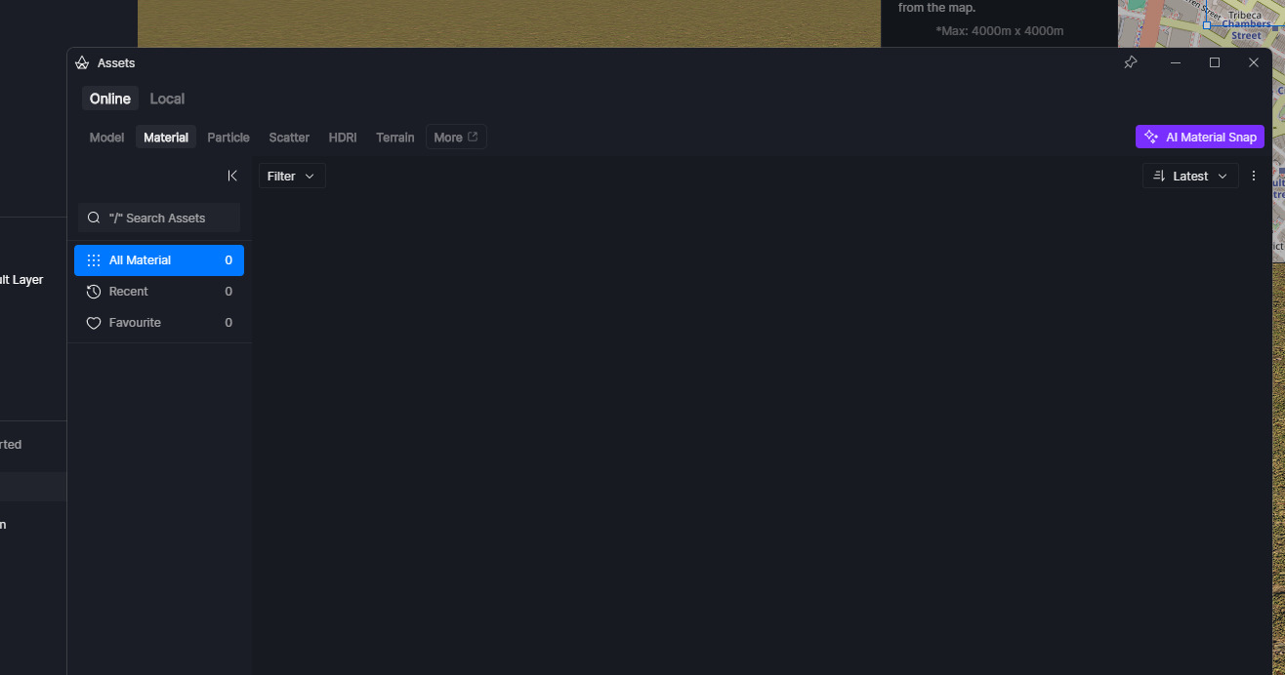Click the magnifier search icon
The height and width of the screenshot is (675, 1285).
point(94,218)
